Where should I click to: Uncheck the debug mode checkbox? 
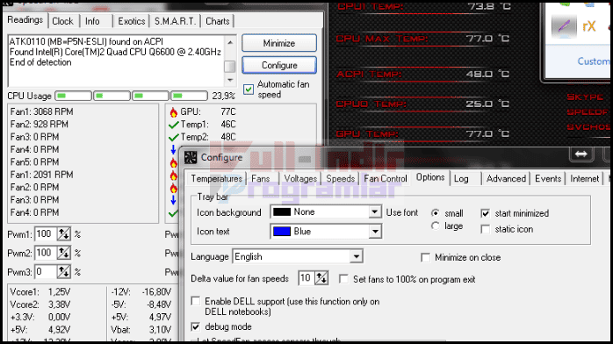point(196,326)
